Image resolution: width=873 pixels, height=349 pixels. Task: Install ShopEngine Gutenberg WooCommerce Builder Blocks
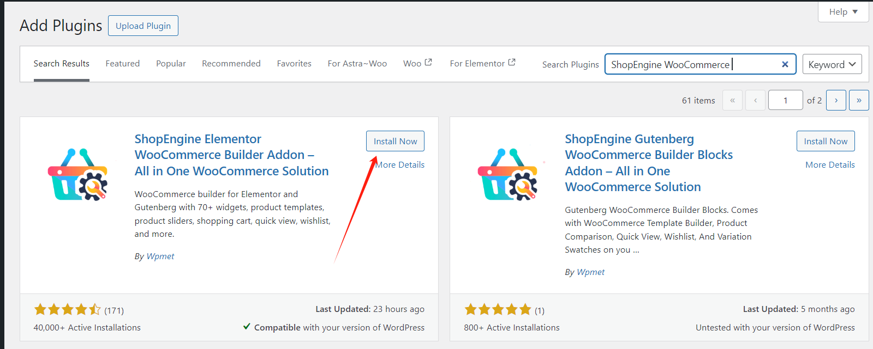click(826, 141)
